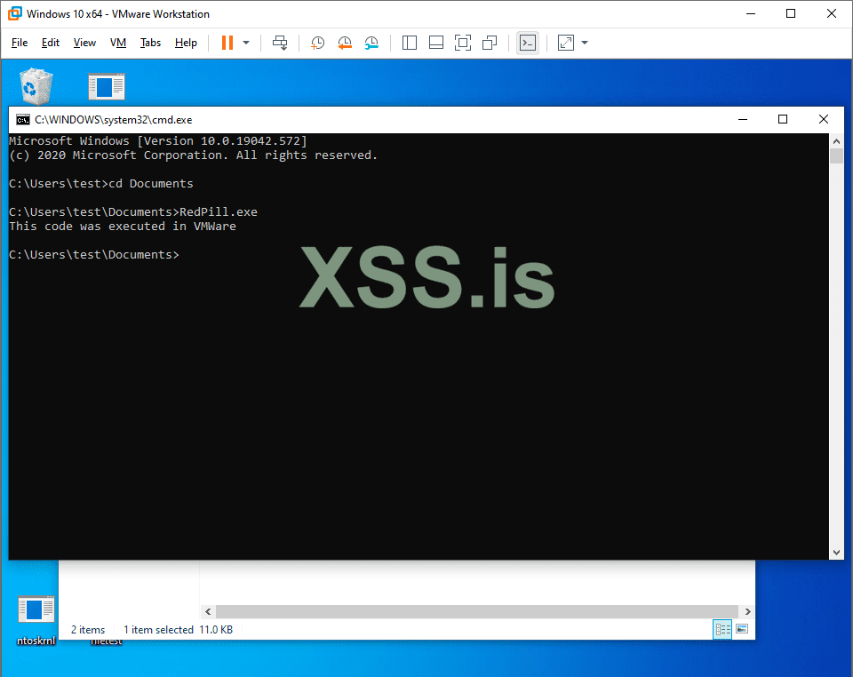853x677 pixels.
Task: Close the cmd.exe window
Action: pos(824,120)
